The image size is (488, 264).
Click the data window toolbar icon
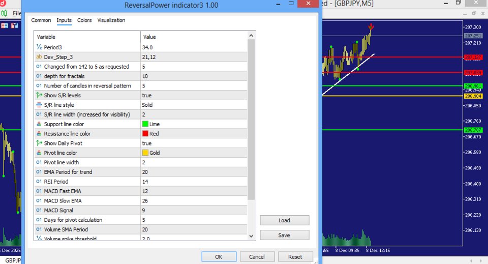14,25
